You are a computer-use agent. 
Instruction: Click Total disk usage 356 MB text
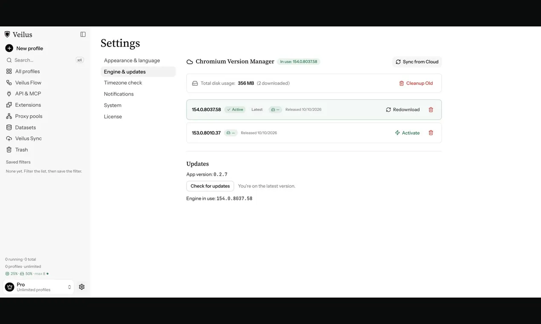tap(227, 83)
